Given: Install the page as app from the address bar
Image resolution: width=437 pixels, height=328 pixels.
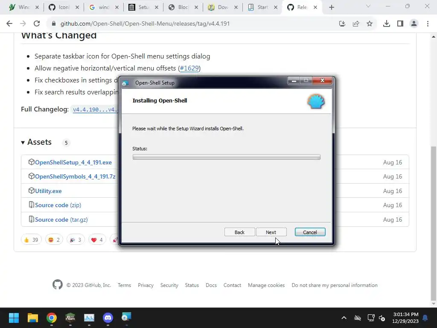Looking at the screenshot, I should tap(342, 24).
